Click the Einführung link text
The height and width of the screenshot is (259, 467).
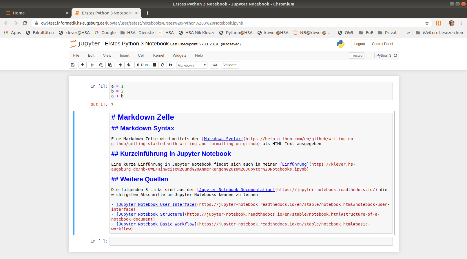pos(294,164)
